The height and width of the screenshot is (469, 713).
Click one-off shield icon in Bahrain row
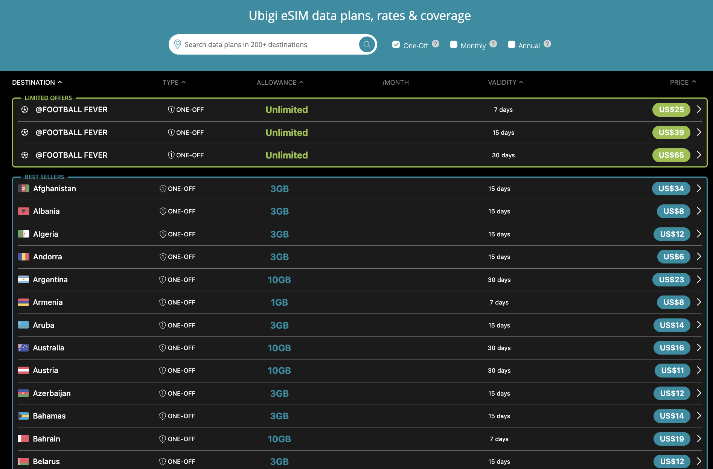pyautogui.click(x=163, y=439)
